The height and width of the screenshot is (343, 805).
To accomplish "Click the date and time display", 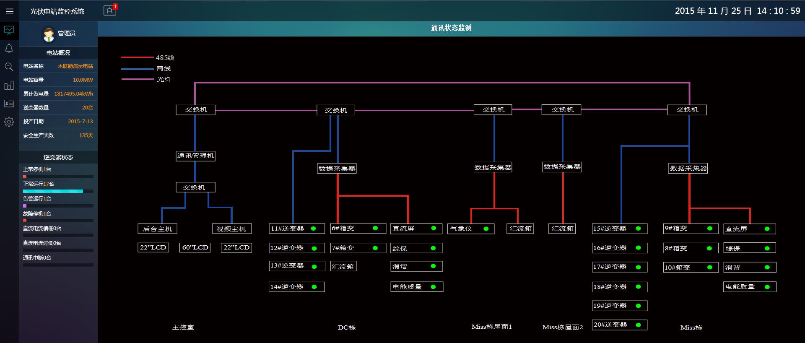I will pyautogui.click(x=737, y=11).
